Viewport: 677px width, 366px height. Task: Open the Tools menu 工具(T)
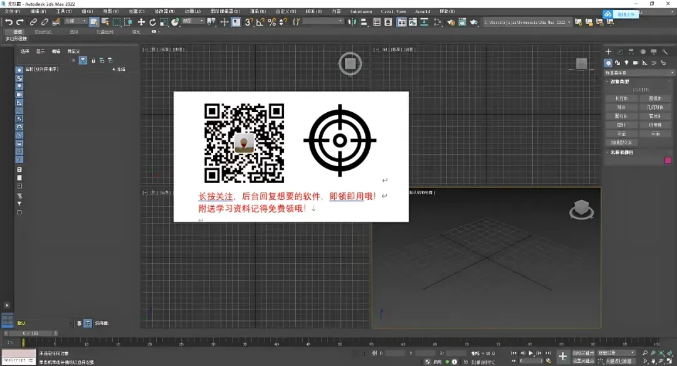point(64,11)
